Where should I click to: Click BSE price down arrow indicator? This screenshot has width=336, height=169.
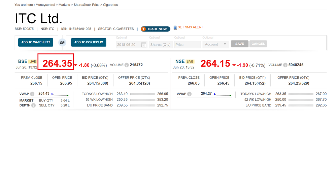click(x=75, y=65)
